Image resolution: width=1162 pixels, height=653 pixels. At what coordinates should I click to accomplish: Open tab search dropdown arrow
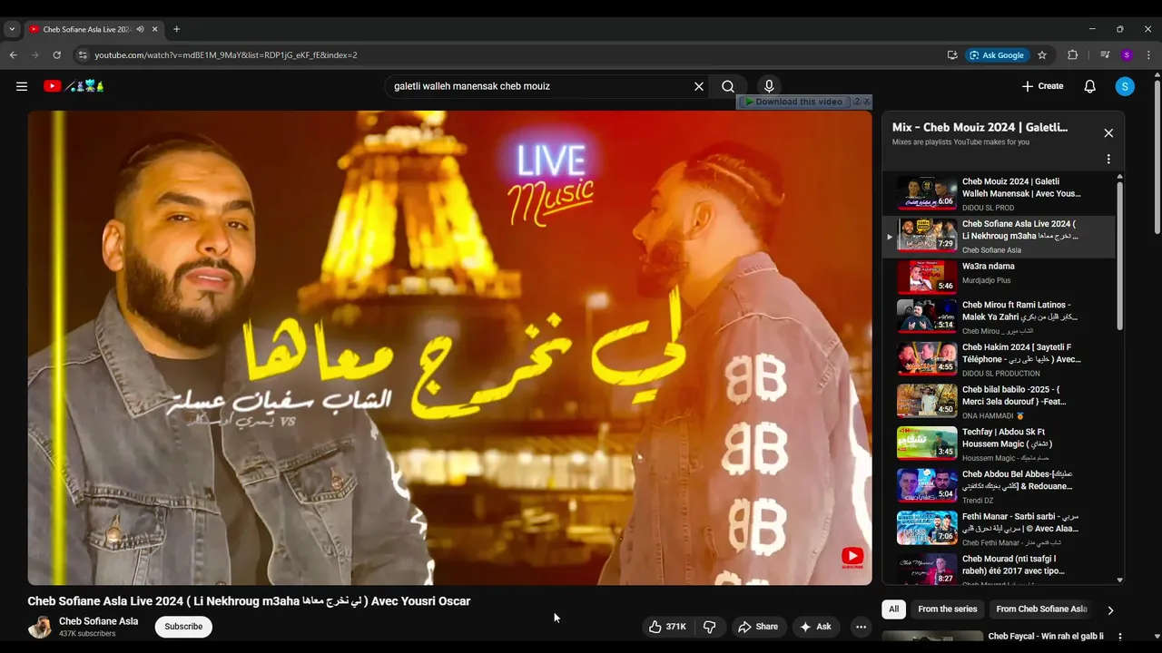[x=12, y=29]
